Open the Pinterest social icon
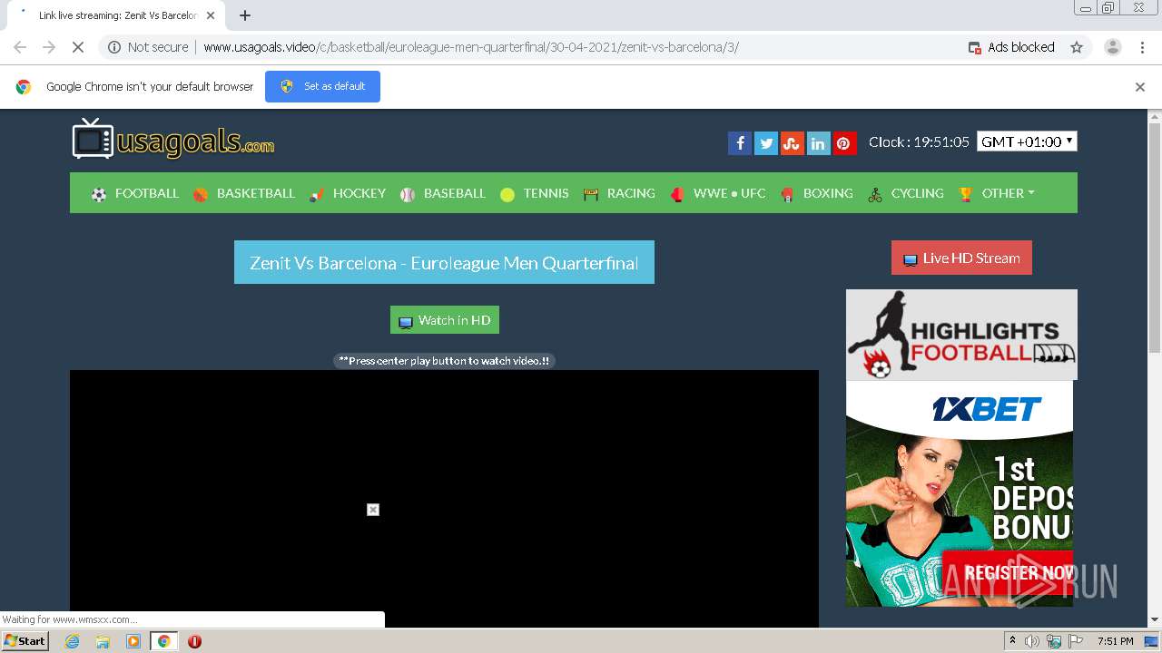Screen dimensions: 1162x653 [x=844, y=143]
